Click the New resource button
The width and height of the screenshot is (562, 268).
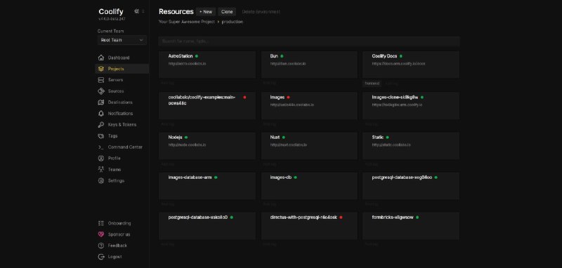(206, 12)
